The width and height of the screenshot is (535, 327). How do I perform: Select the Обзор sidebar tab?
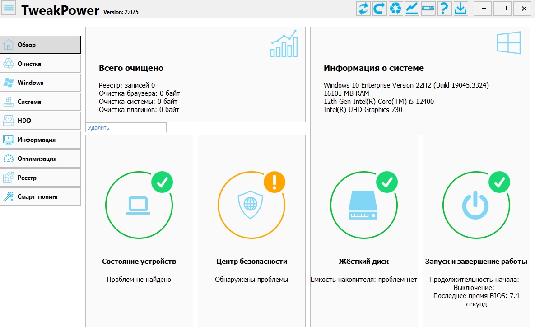coord(40,45)
